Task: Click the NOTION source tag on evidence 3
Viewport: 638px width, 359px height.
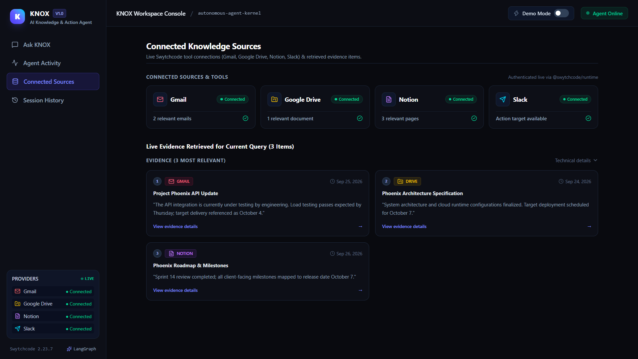Action: click(x=180, y=253)
